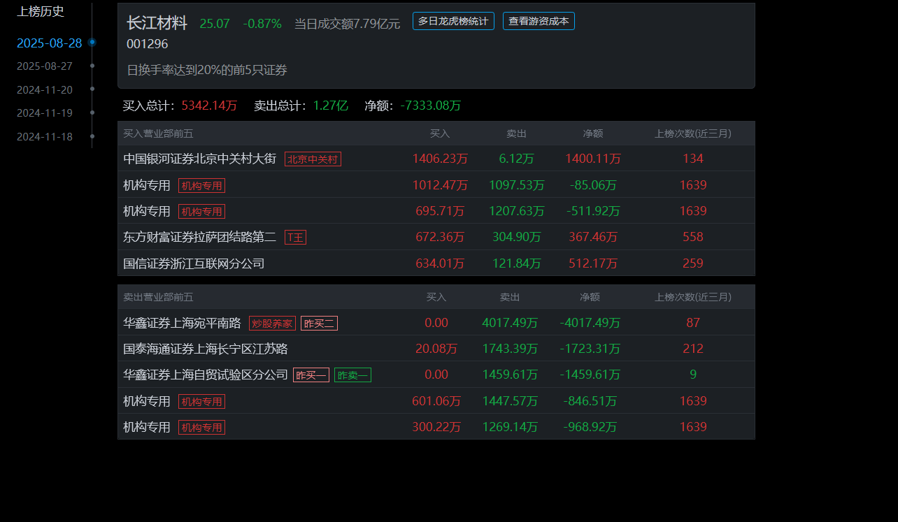The height and width of the screenshot is (522, 898).
Task: Click the buy value 601.06万
Action: pos(436,401)
